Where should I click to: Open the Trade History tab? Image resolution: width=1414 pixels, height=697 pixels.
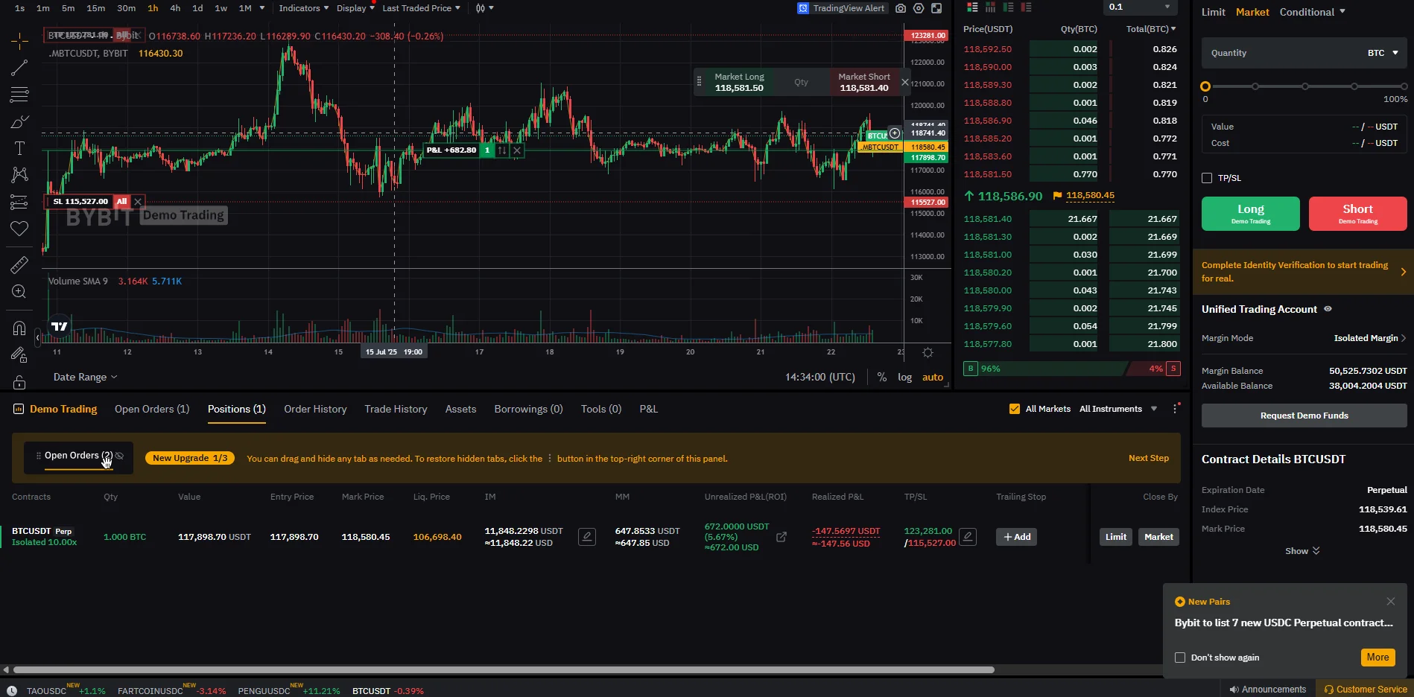coord(396,409)
